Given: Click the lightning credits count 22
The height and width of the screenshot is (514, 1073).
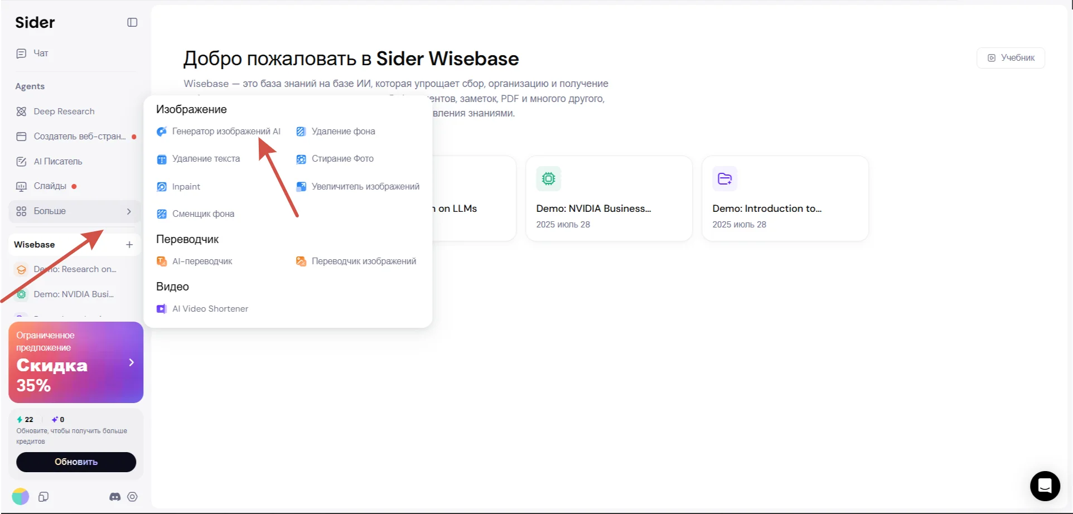Looking at the screenshot, I should [x=25, y=419].
